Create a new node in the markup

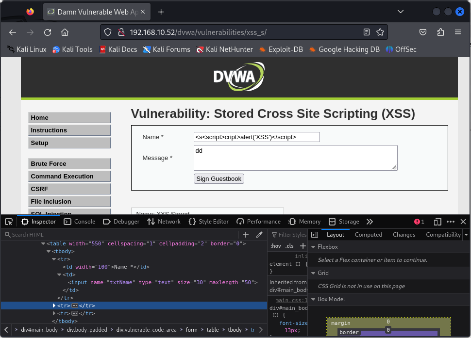(x=245, y=235)
